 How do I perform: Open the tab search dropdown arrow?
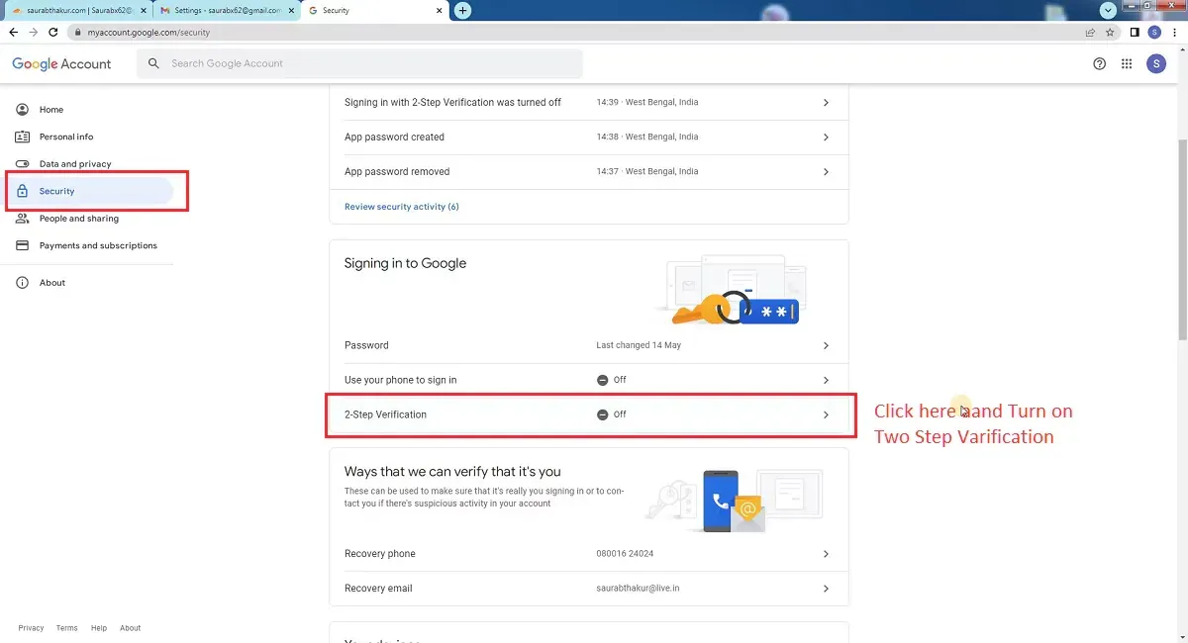pyautogui.click(x=1108, y=9)
